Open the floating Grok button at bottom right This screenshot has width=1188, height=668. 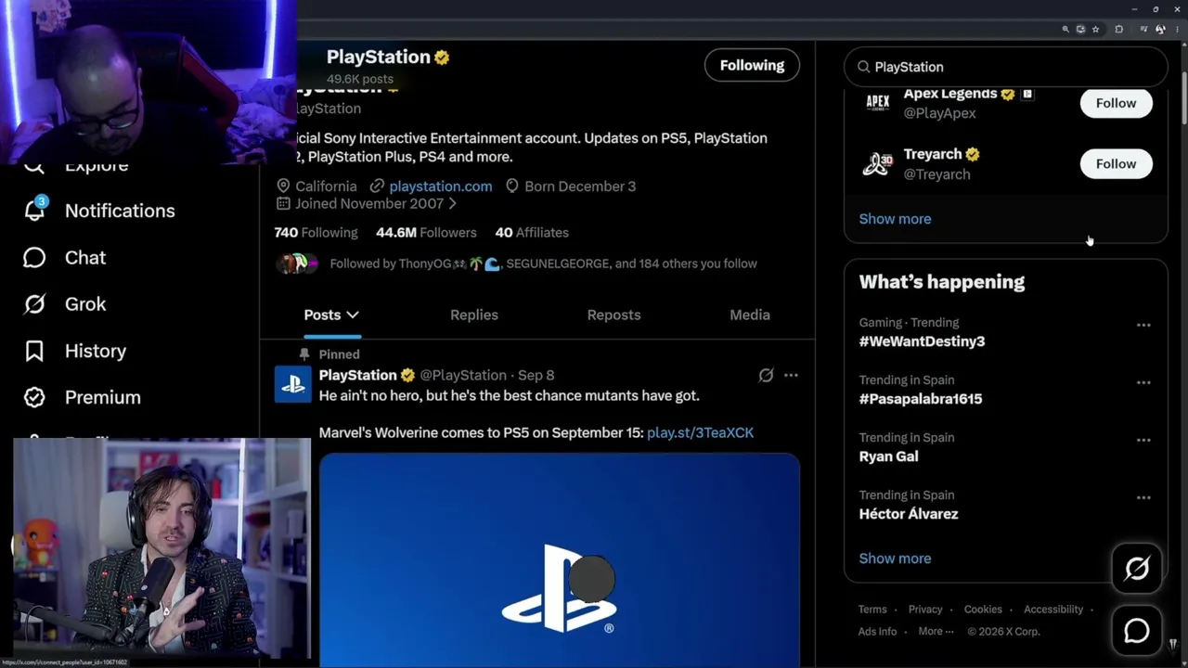(1137, 568)
